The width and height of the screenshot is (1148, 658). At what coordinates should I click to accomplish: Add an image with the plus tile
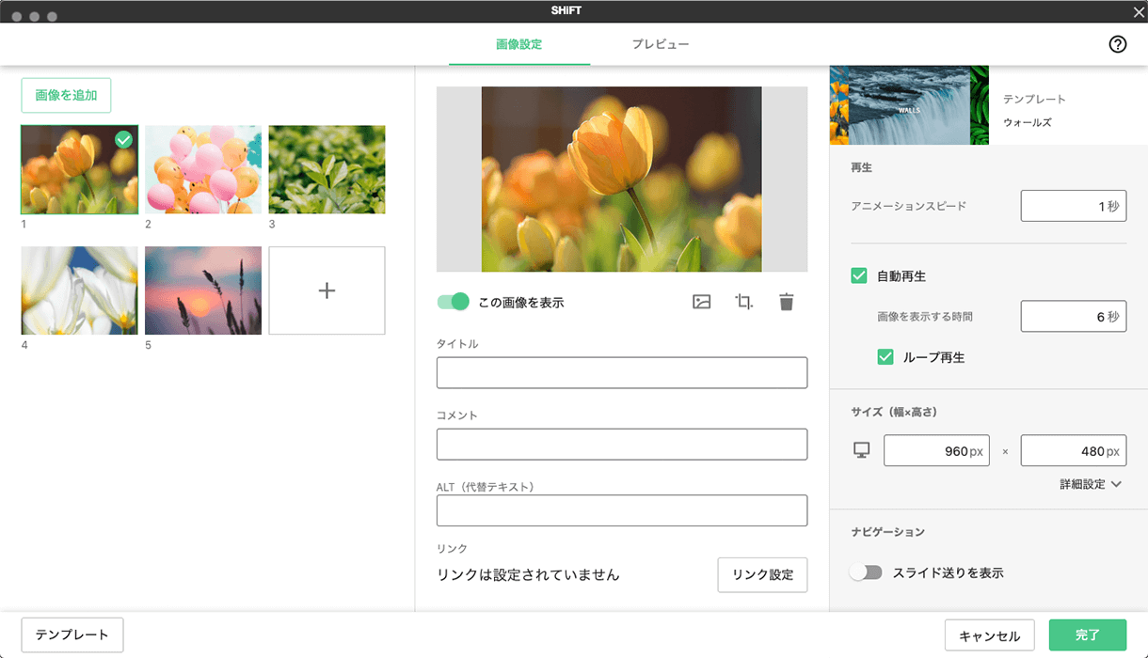(327, 290)
